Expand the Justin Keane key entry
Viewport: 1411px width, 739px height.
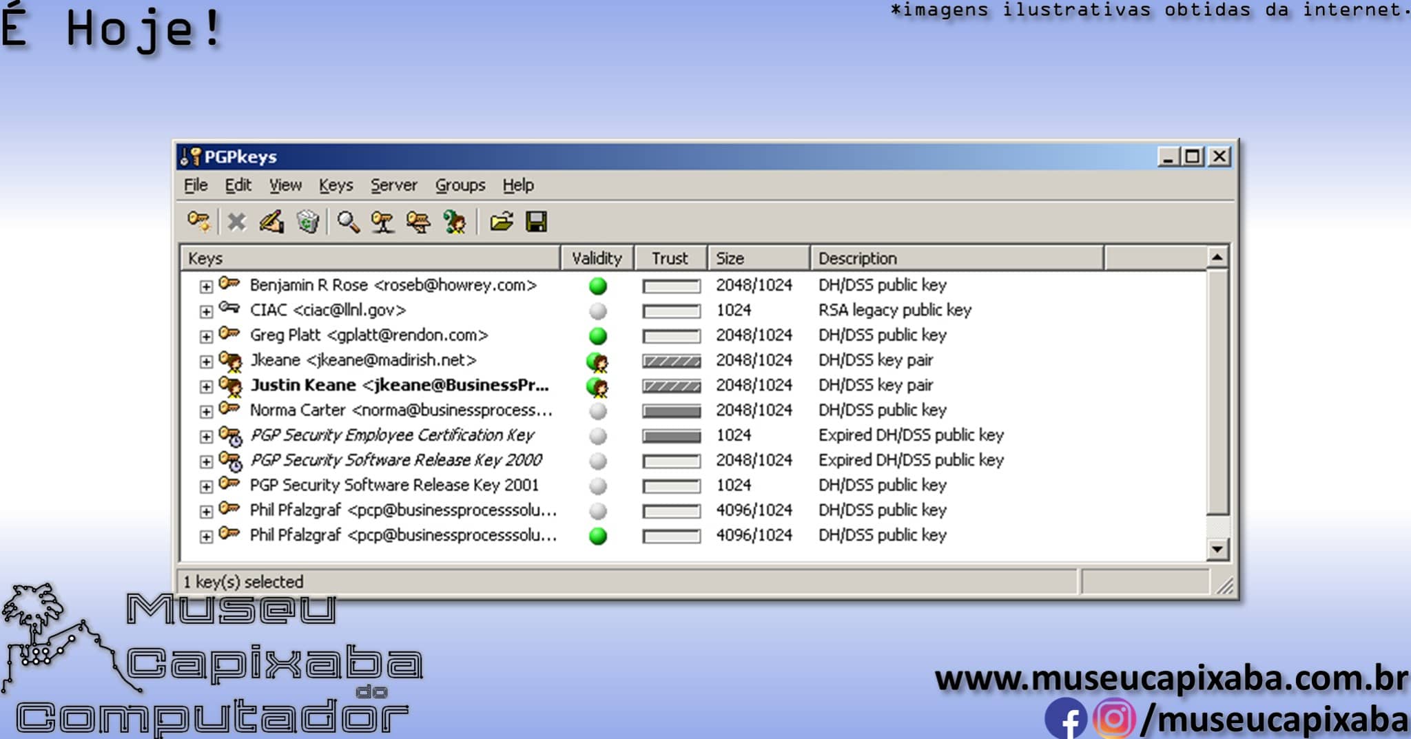coord(206,386)
